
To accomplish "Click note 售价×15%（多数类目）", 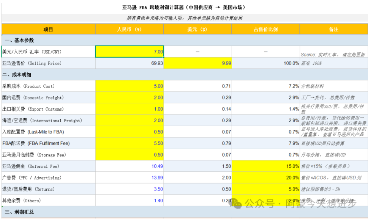I will (x=325, y=167).
